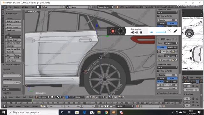Screen dimensions: 204x115
Task: Click the Smooth Vertex button
Action: point(13,27)
